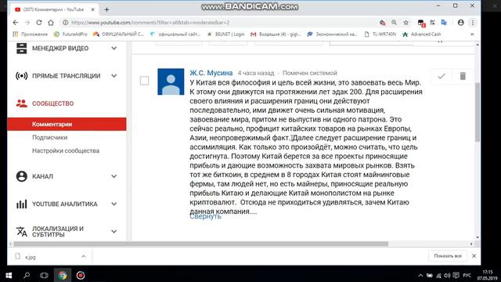Click the Live Streaming broadcast icon
The image size is (501, 282).
coord(22,76)
